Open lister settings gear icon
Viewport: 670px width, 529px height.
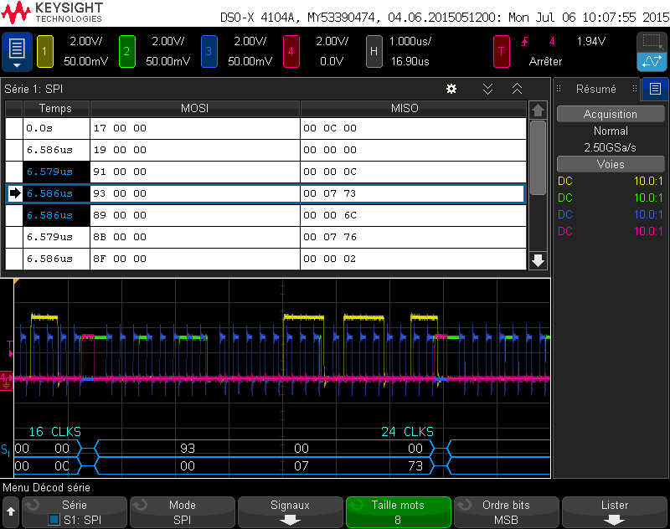[451, 89]
